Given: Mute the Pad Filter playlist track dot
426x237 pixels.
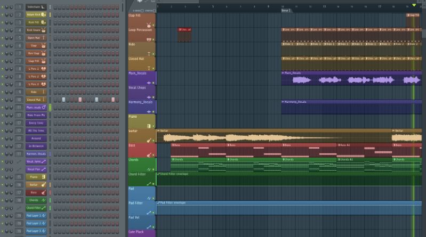Looking at the screenshot, I should click(153, 213).
